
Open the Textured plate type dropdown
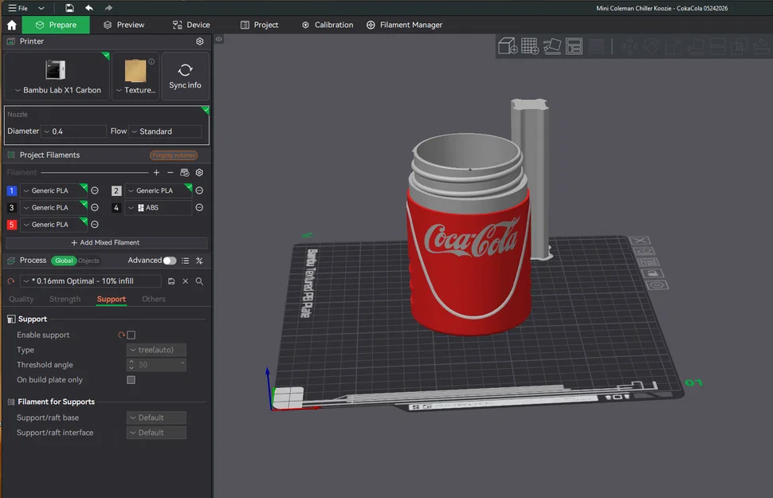tap(135, 90)
